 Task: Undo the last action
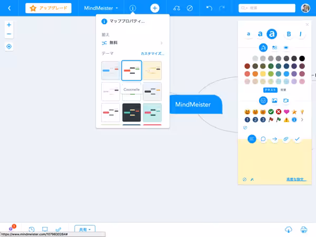pos(209,8)
